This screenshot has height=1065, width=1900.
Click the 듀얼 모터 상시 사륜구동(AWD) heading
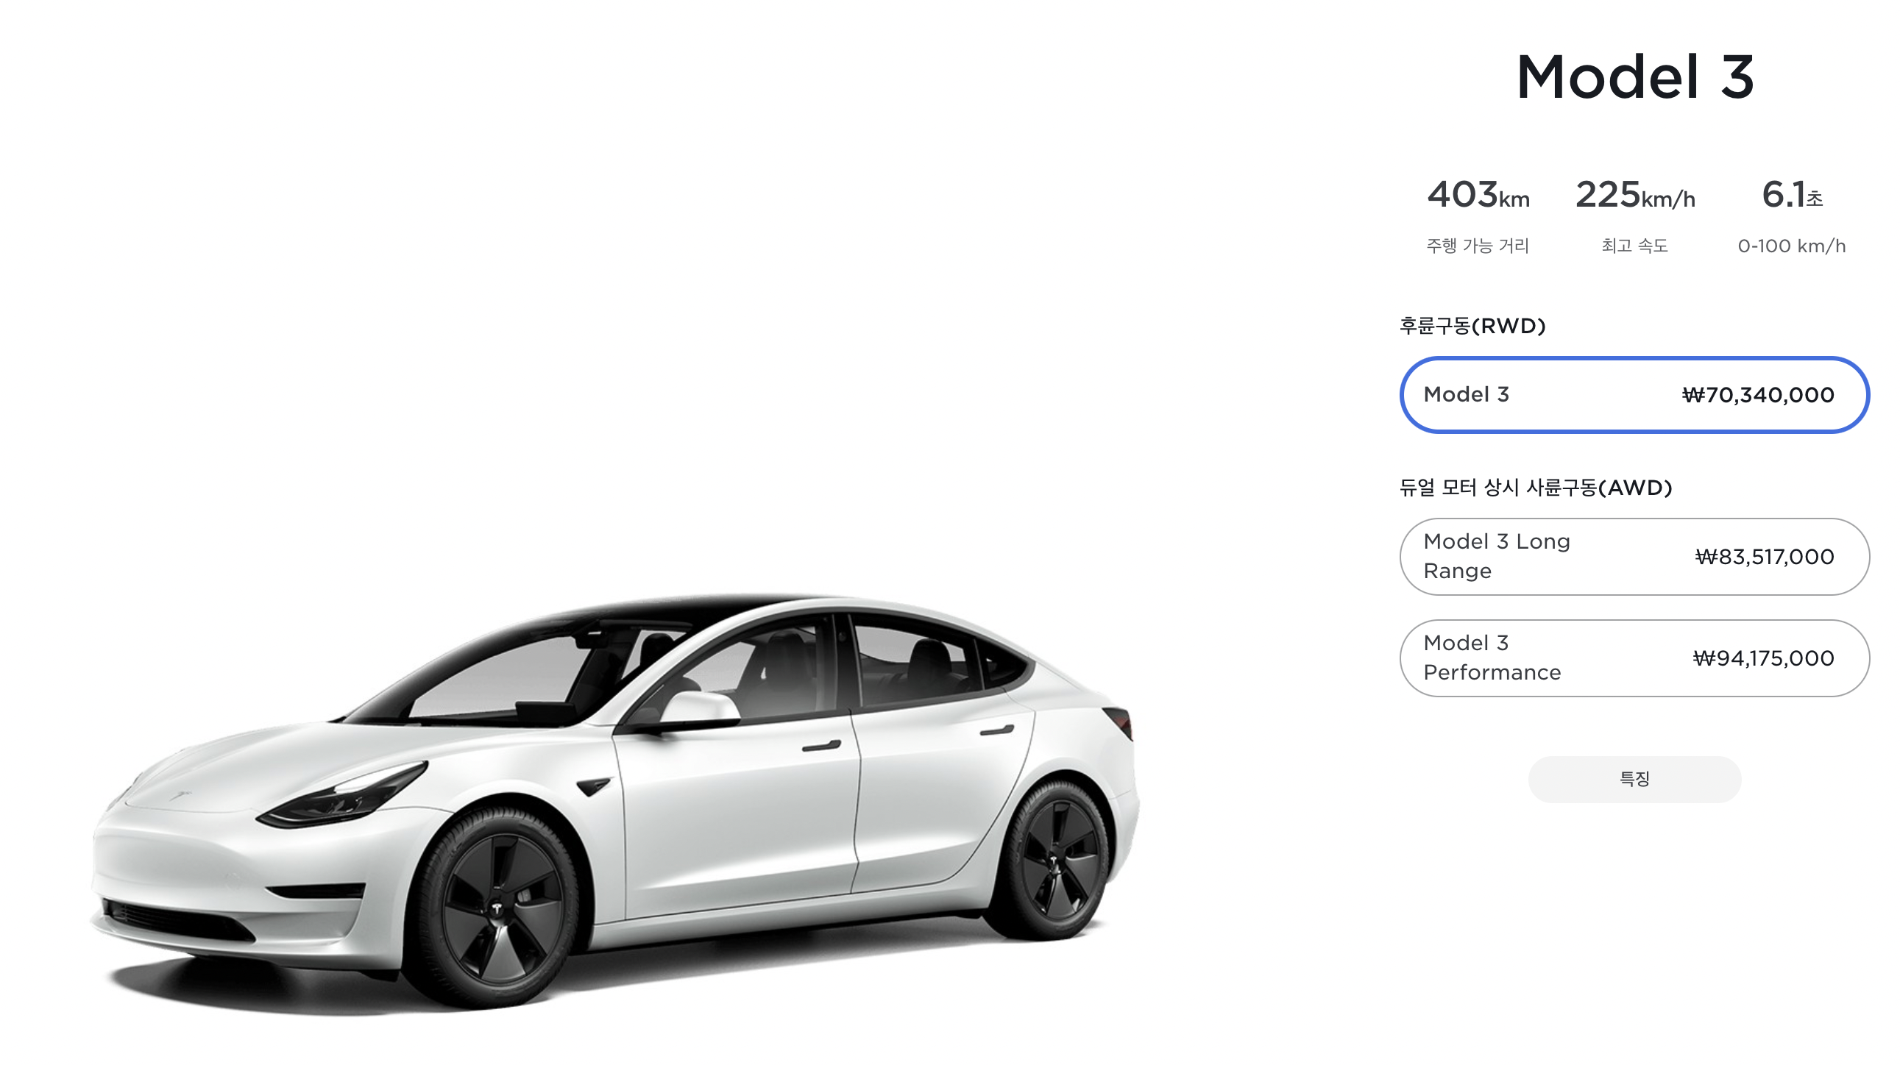[x=1536, y=488]
